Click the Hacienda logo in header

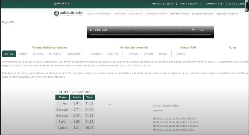tap(62, 4)
